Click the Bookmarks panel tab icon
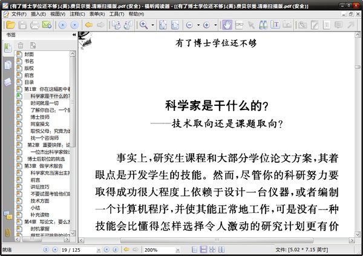 tap(8, 48)
